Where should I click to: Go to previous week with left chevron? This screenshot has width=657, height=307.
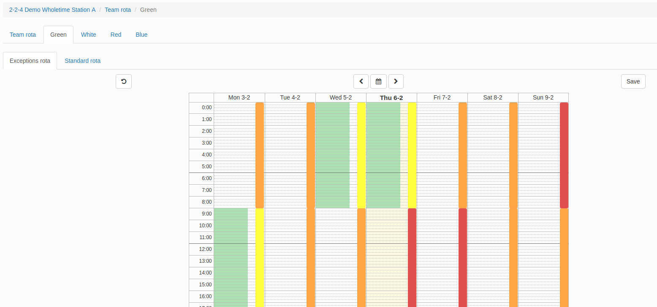click(361, 81)
